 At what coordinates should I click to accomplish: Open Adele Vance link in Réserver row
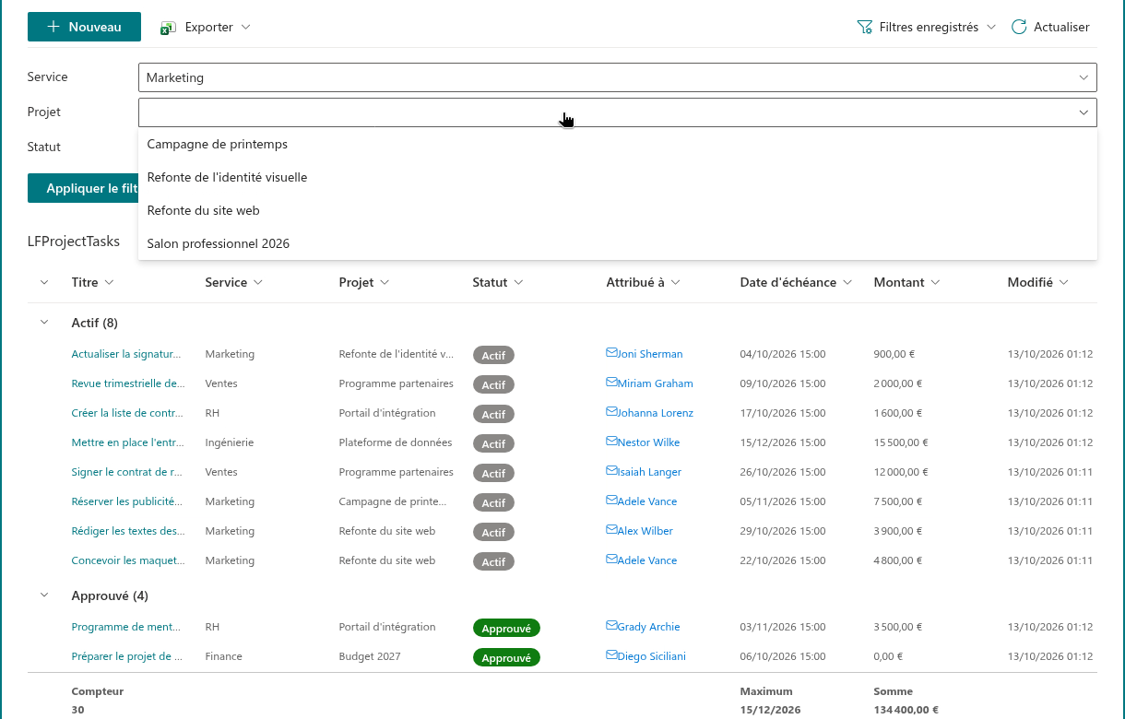pyautogui.click(x=646, y=501)
